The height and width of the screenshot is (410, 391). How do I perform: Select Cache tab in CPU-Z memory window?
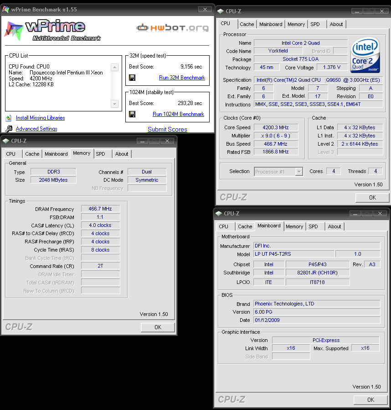[x=32, y=154]
